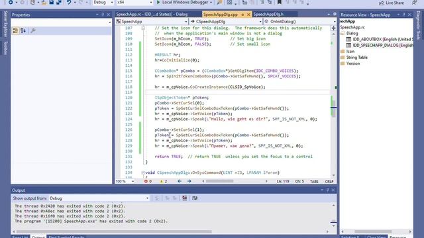424x238 pixels.
Task: Open the Diagnostic Tools side tab
Action: pos(419,25)
